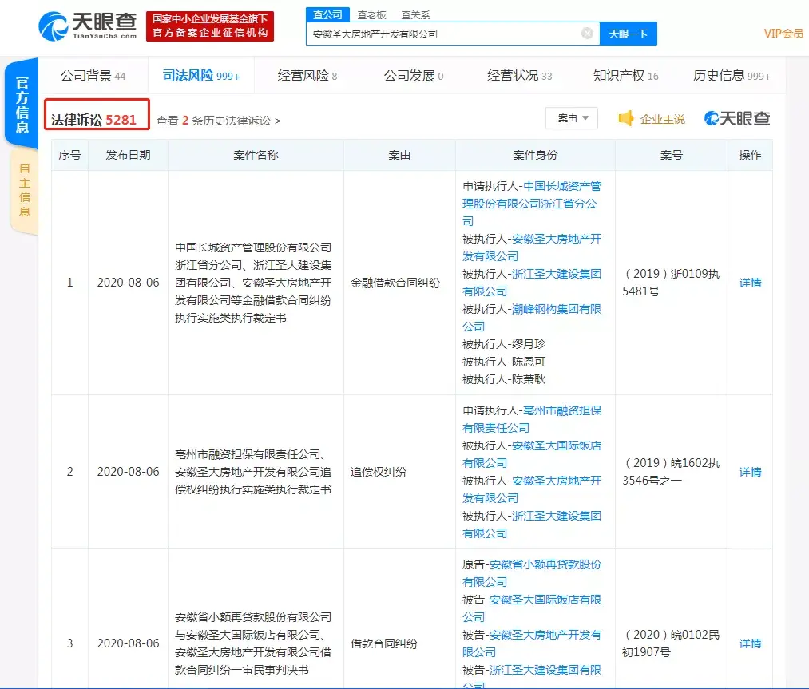809x689 pixels.
Task: Open the 司法风险 tab
Action: (200, 76)
